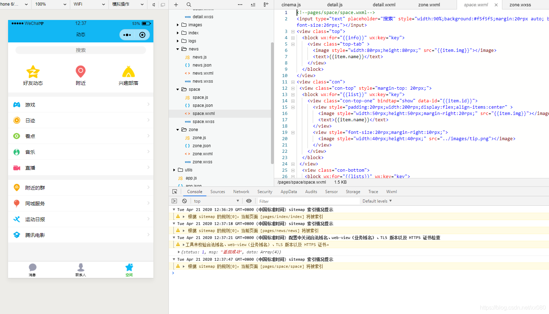This screenshot has height=314, width=549.
Task: Tap the 看点 green circle icon
Action: point(16,136)
